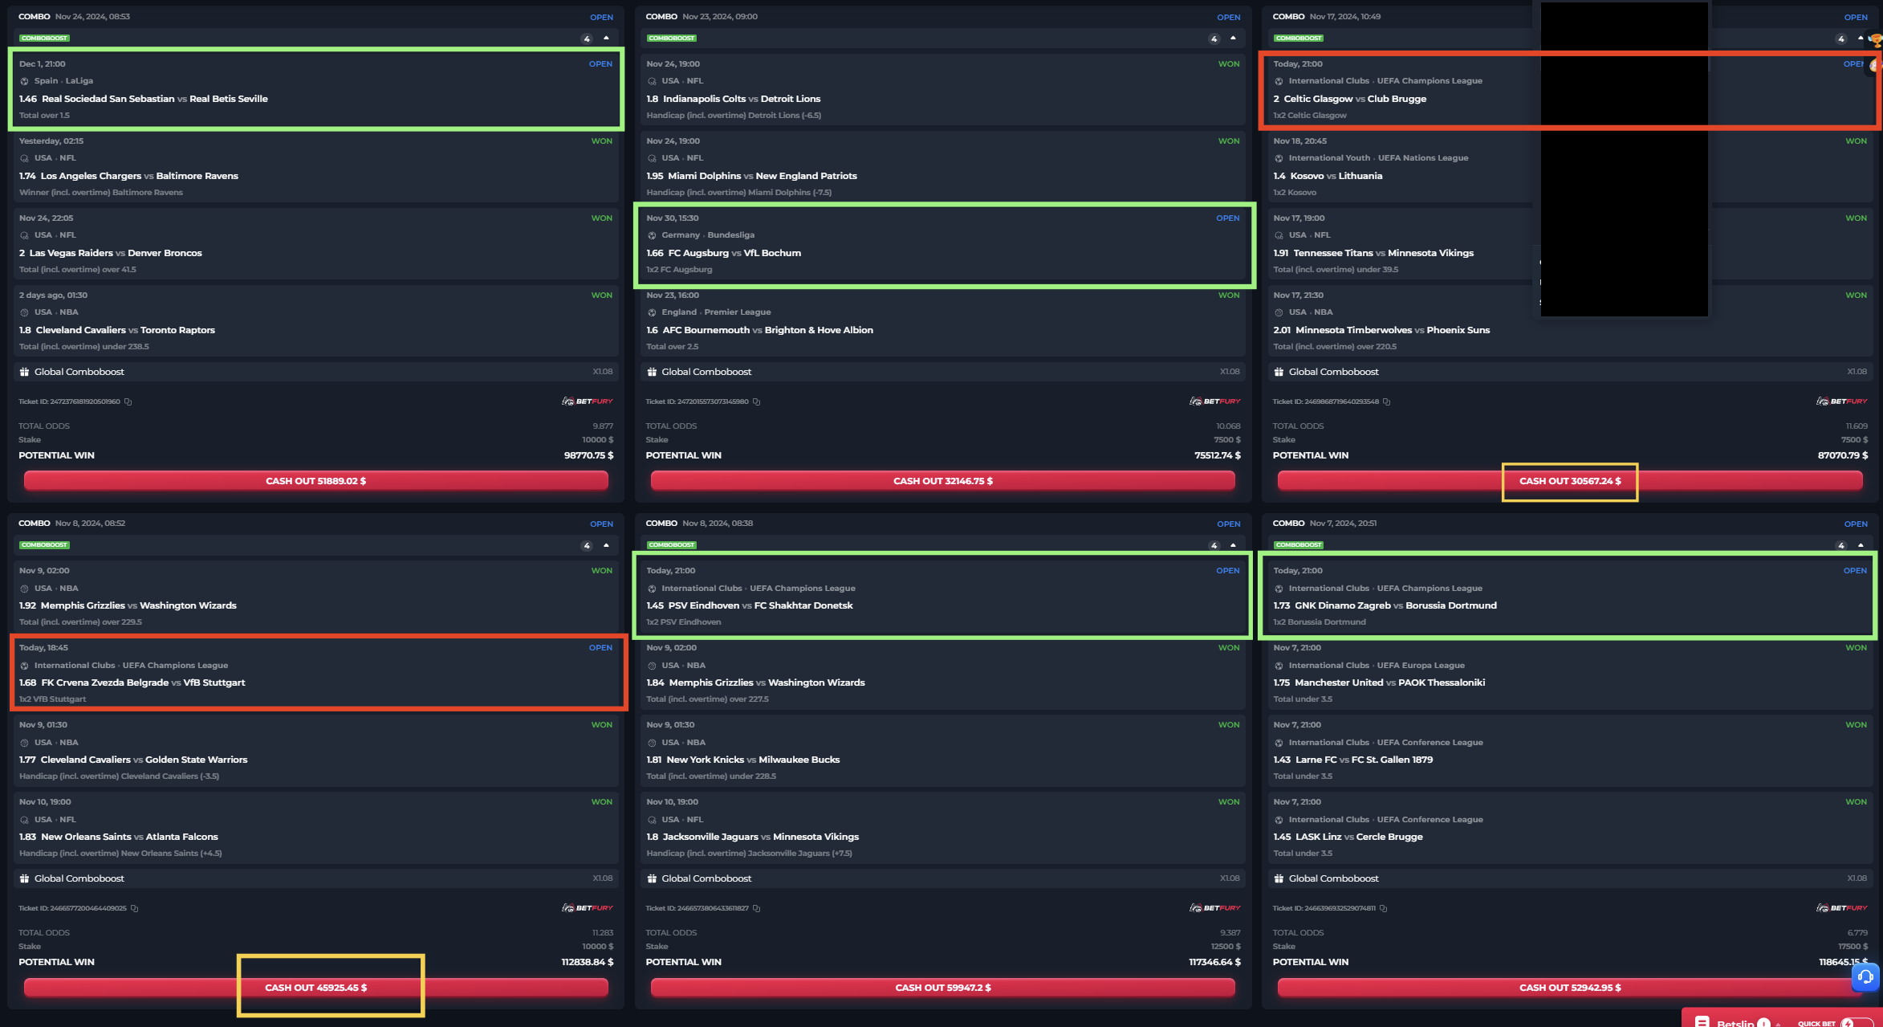Click potential win value 98770.75 $

(x=588, y=455)
